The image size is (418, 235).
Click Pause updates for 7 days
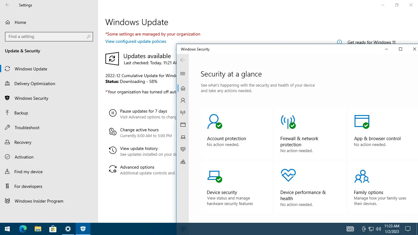(x=143, y=111)
